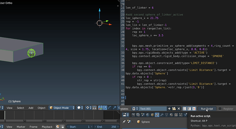Open the Render properties tab
The image size is (236, 129).
(x=133, y=115)
